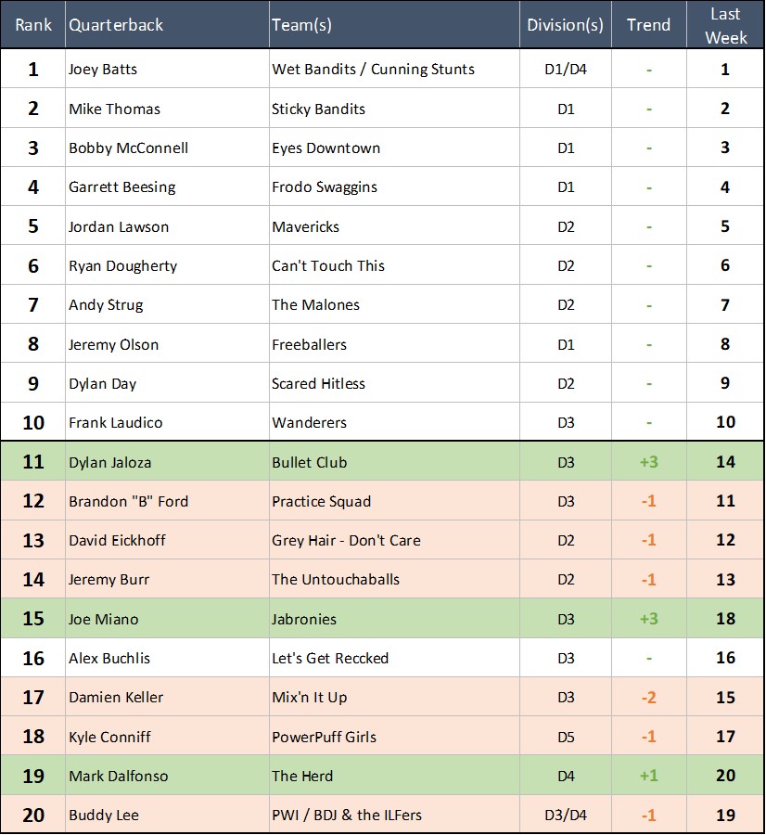Click the D4 division cell for The Herd
The height and width of the screenshot is (835, 766).
tap(565, 776)
